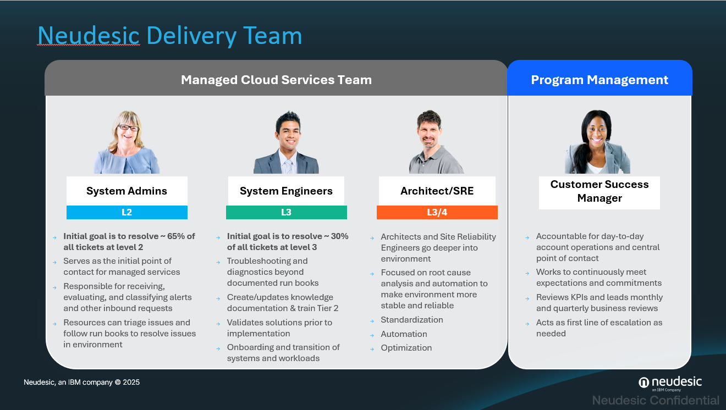726x410 pixels.
Task: Click the "resolve ~ 30% of all tickets" bullet
Action: click(288, 242)
